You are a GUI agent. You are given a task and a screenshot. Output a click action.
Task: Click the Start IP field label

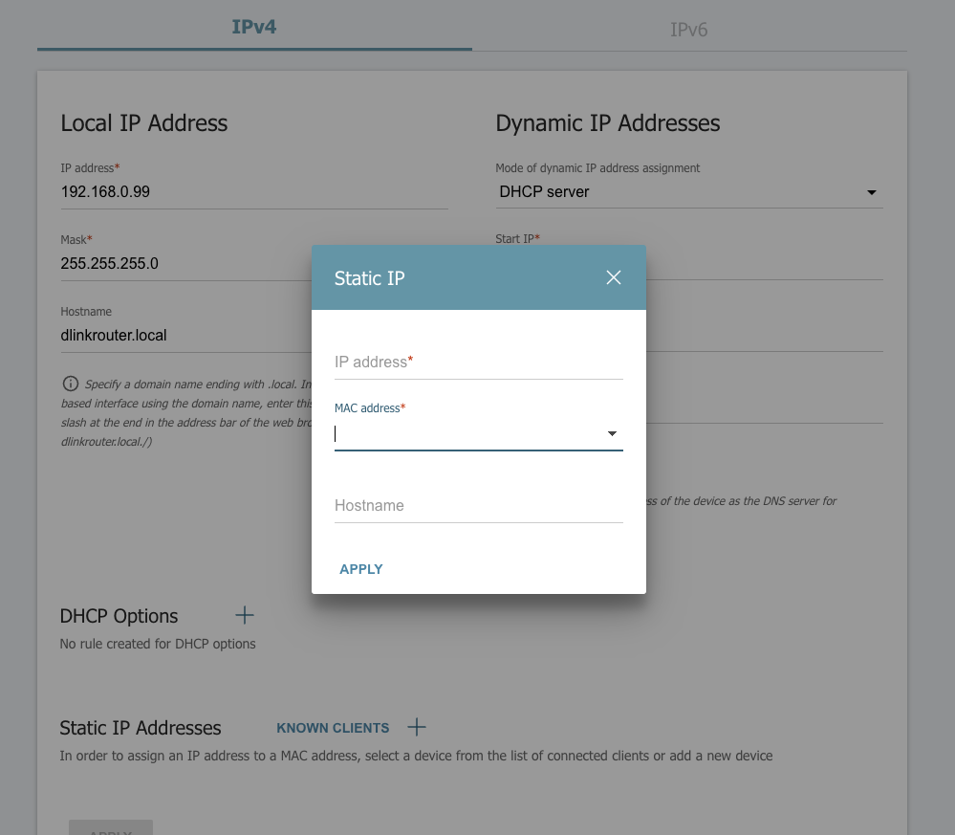(x=517, y=239)
